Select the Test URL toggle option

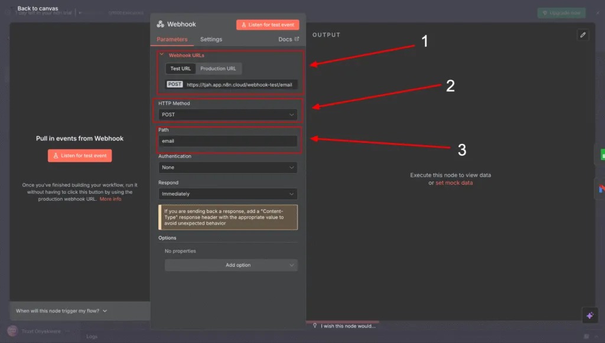tap(180, 68)
